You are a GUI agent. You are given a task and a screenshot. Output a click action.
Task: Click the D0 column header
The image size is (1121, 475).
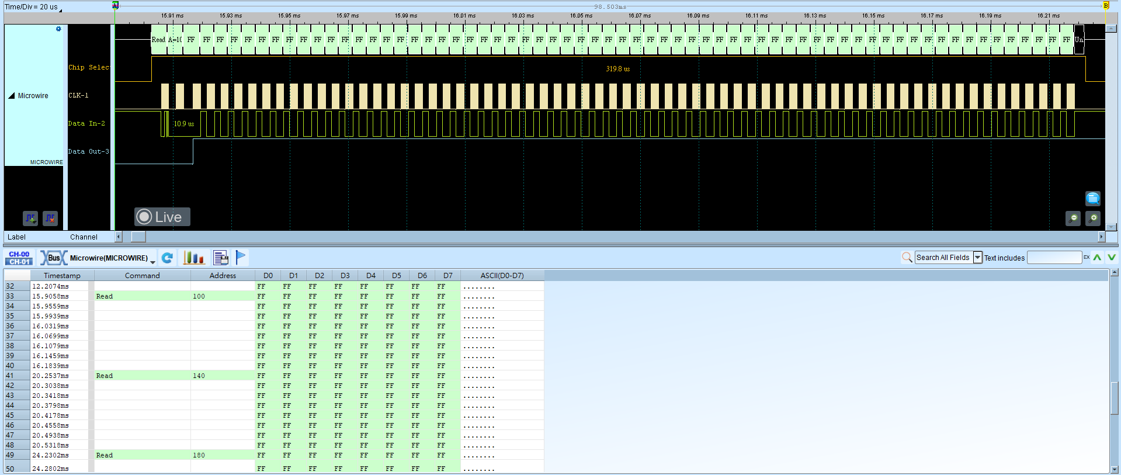click(268, 276)
